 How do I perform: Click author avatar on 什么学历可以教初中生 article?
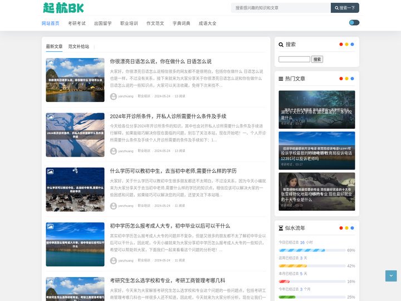tap(113, 206)
